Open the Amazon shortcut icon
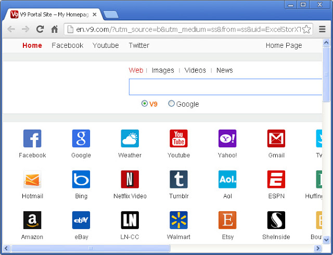333x255 pixels. tap(32, 220)
